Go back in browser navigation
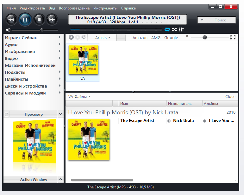This screenshot has width=244, height=195. coord(71,37)
